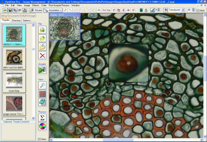Open the Color menu

(x=44, y=5)
